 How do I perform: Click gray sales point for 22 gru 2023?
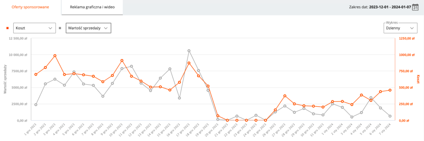[x=237, y=116]
